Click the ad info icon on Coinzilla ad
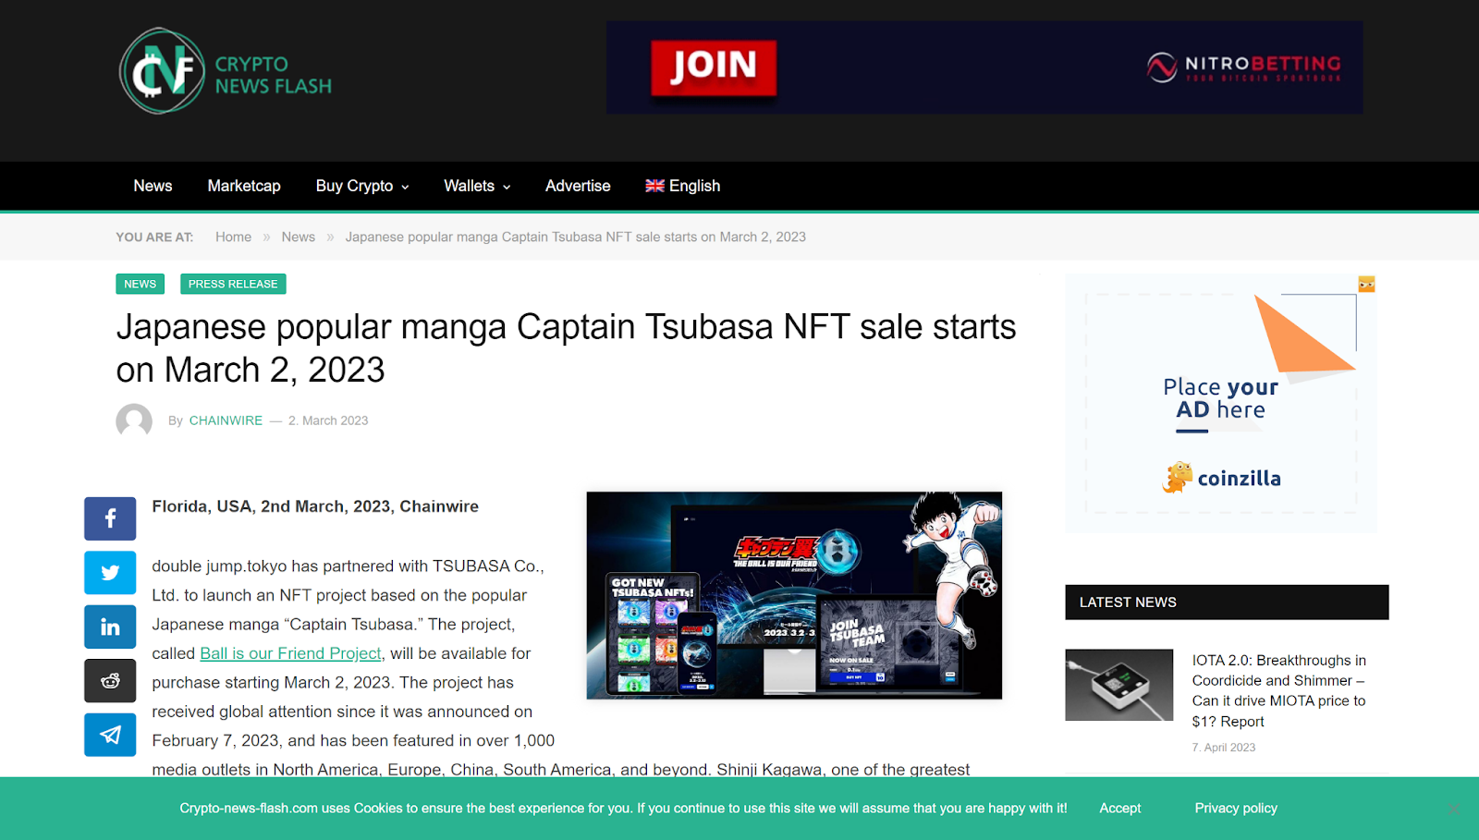This screenshot has height=840, width=1479. coord(1366,284)
